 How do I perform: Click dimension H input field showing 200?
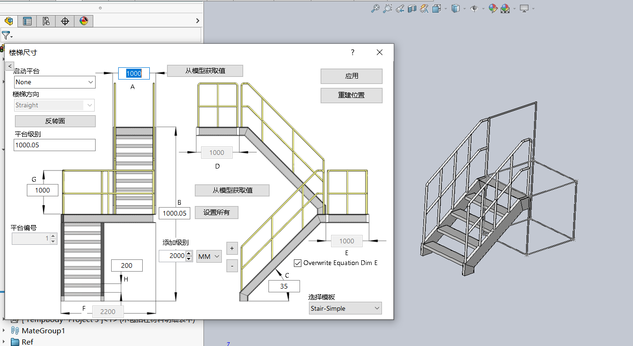point(127,266)
